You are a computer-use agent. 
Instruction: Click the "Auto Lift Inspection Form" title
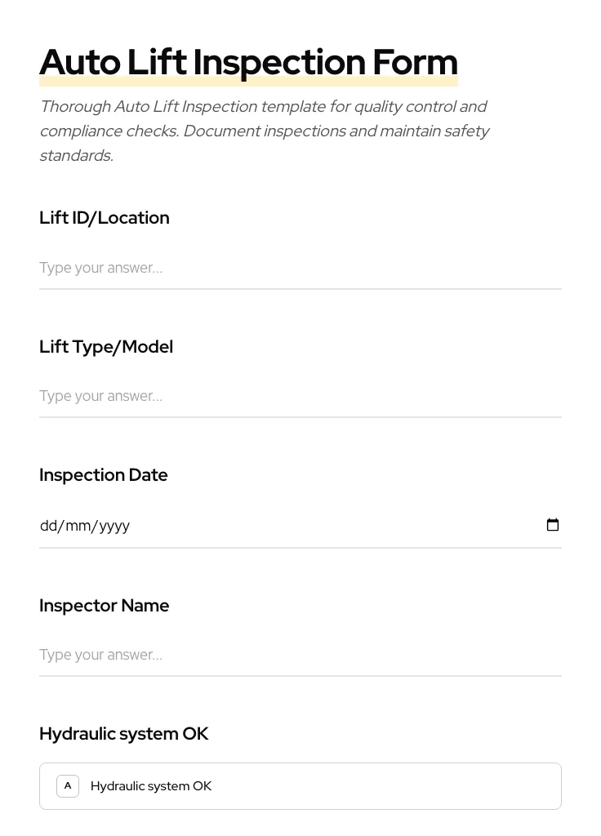[248, 61]
